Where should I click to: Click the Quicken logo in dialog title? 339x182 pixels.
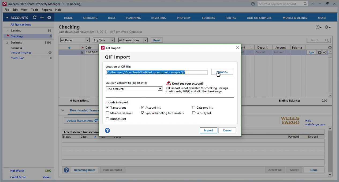[103, 48]
